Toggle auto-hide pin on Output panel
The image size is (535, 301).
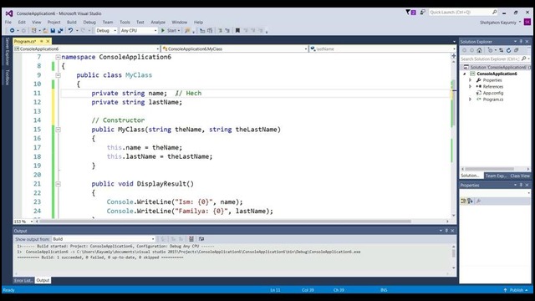click(446, 231)
